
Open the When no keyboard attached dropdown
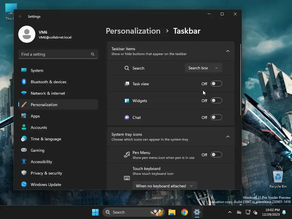pyautogui.click(x=165, y=186)
